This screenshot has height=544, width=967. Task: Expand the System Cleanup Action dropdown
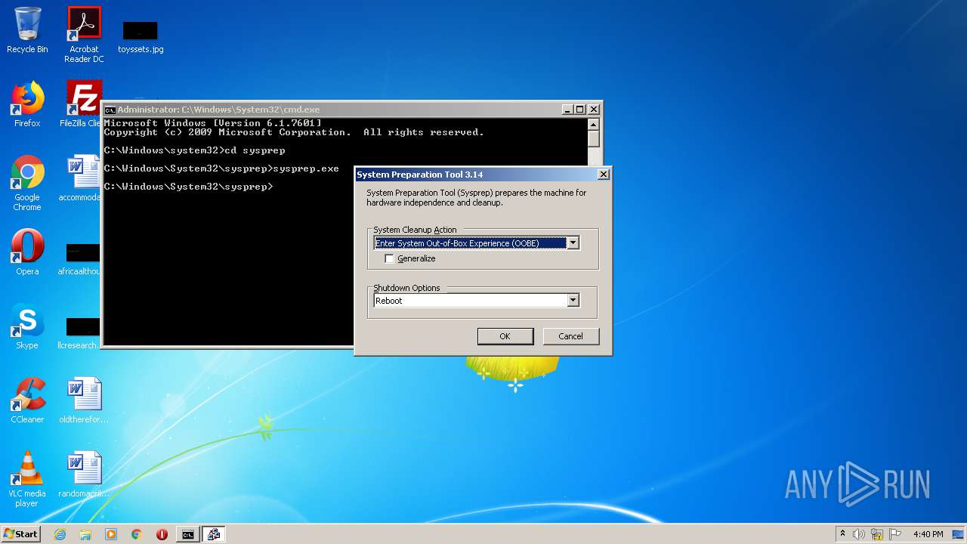(573, 243)
